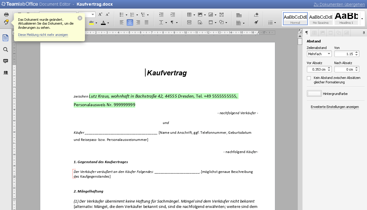This screenshot has height=210, width=367.
Task: Open the nonprinting characters dropdown
Action: (177, 23)
